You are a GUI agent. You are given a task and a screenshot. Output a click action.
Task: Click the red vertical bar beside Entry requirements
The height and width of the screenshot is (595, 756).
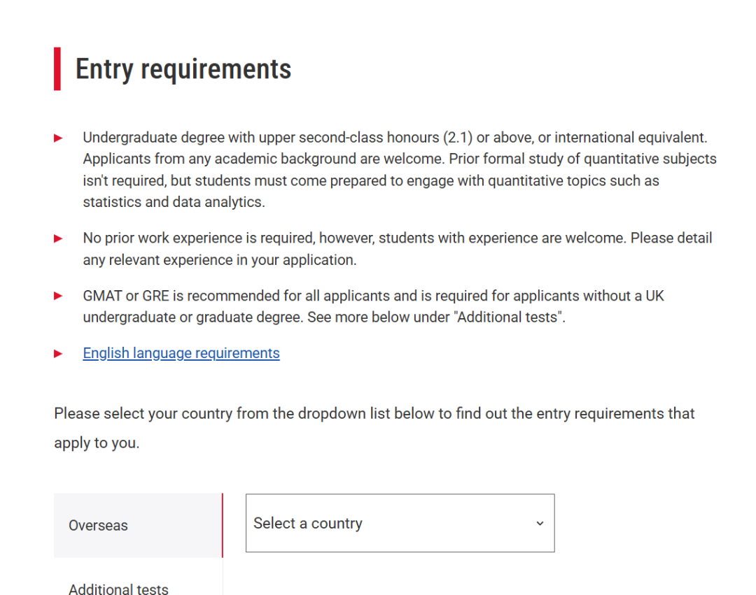pyautogui.click(x=57, y=69)
